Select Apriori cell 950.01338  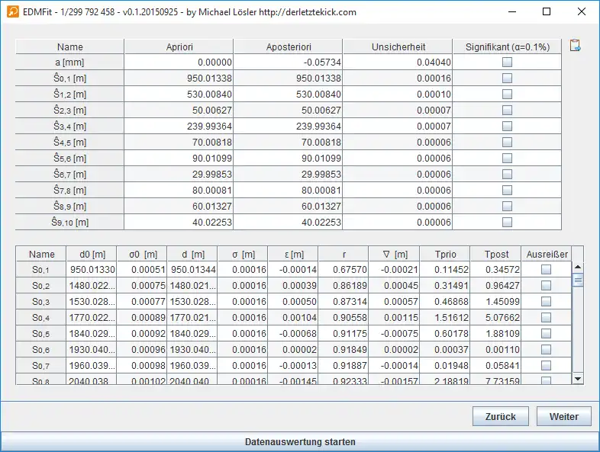[179, 79]
